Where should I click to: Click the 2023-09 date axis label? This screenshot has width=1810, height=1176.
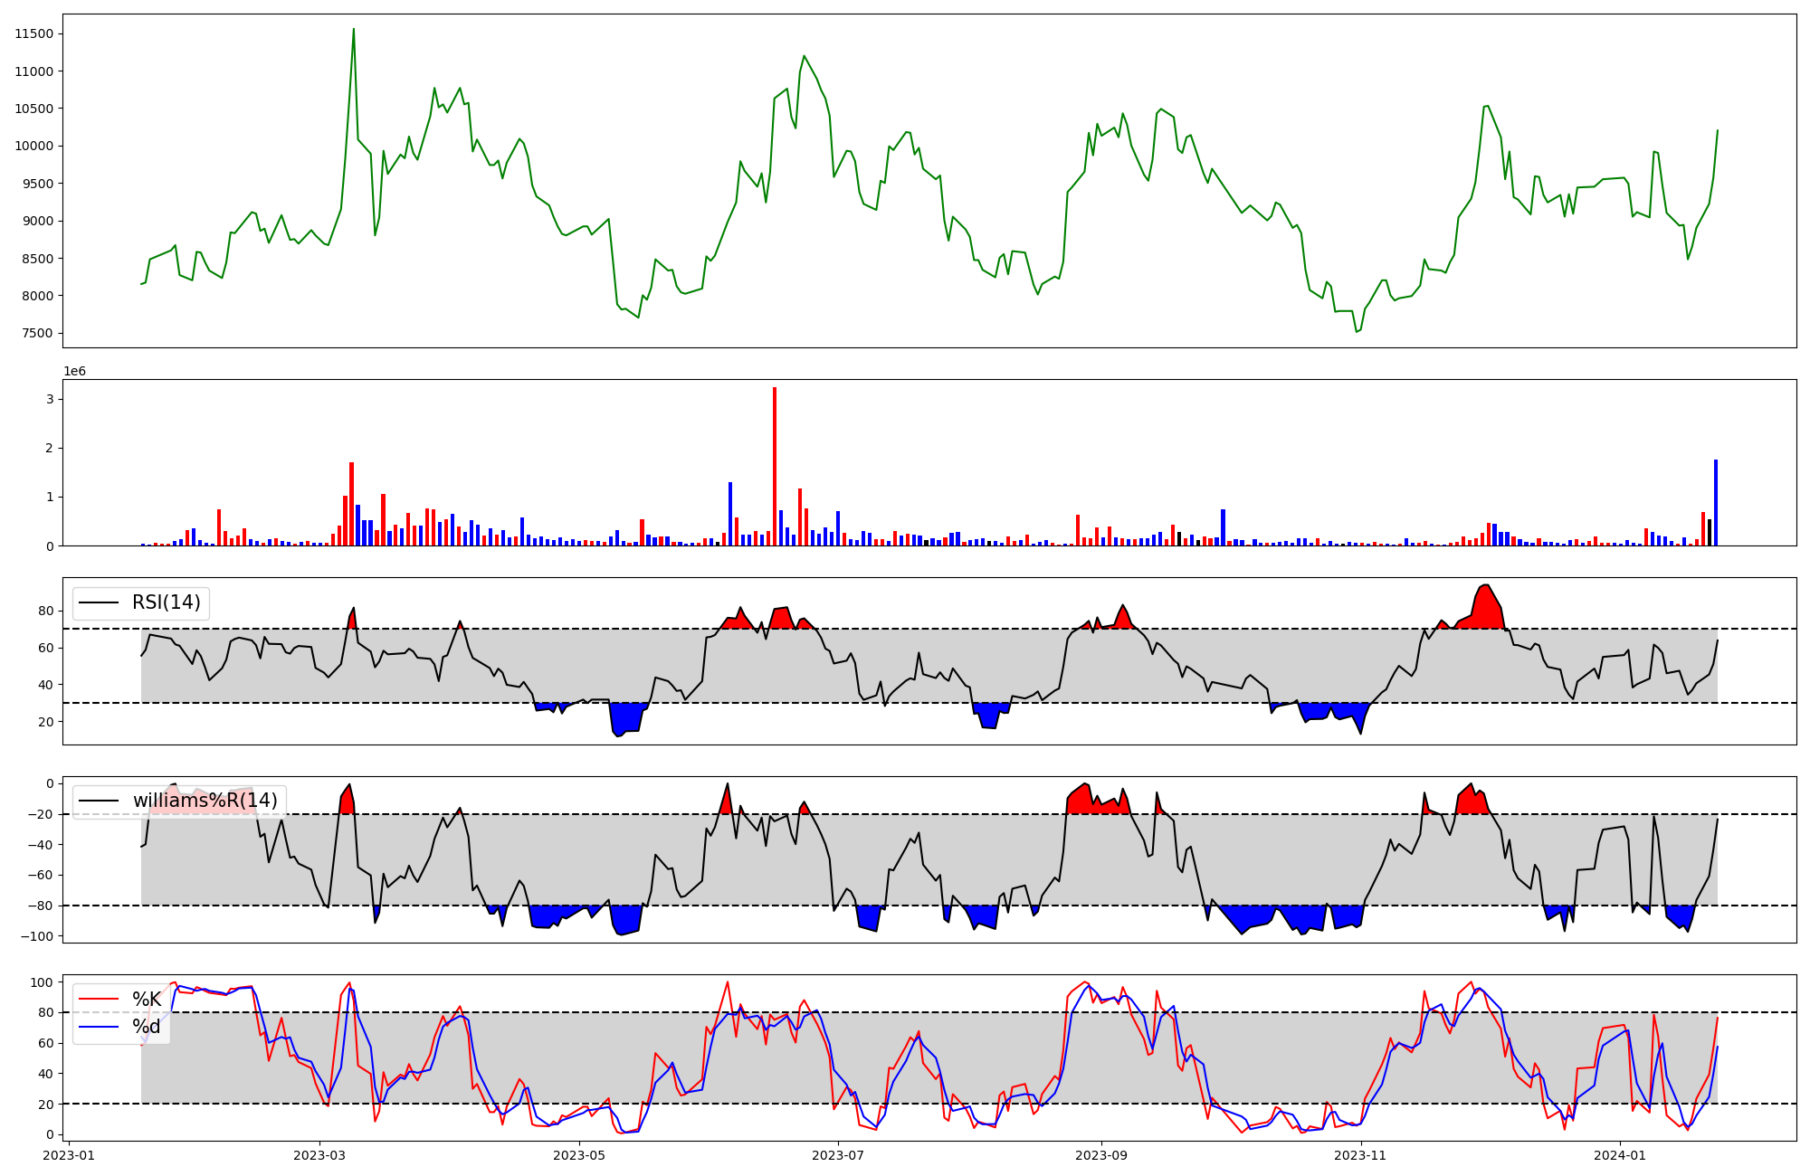(1101, 1155)
